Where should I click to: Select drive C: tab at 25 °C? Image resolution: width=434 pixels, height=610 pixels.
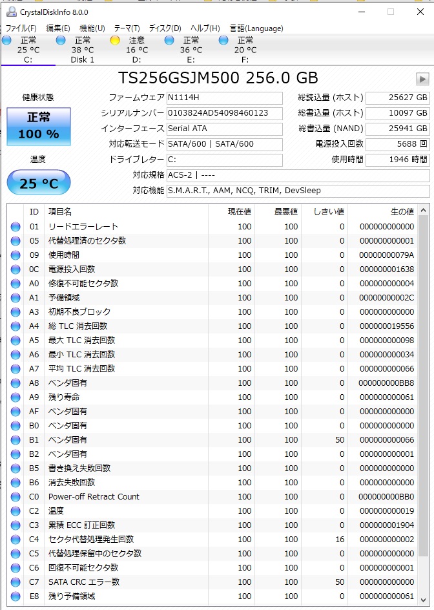pyautogui.click(x=28, y=50)
